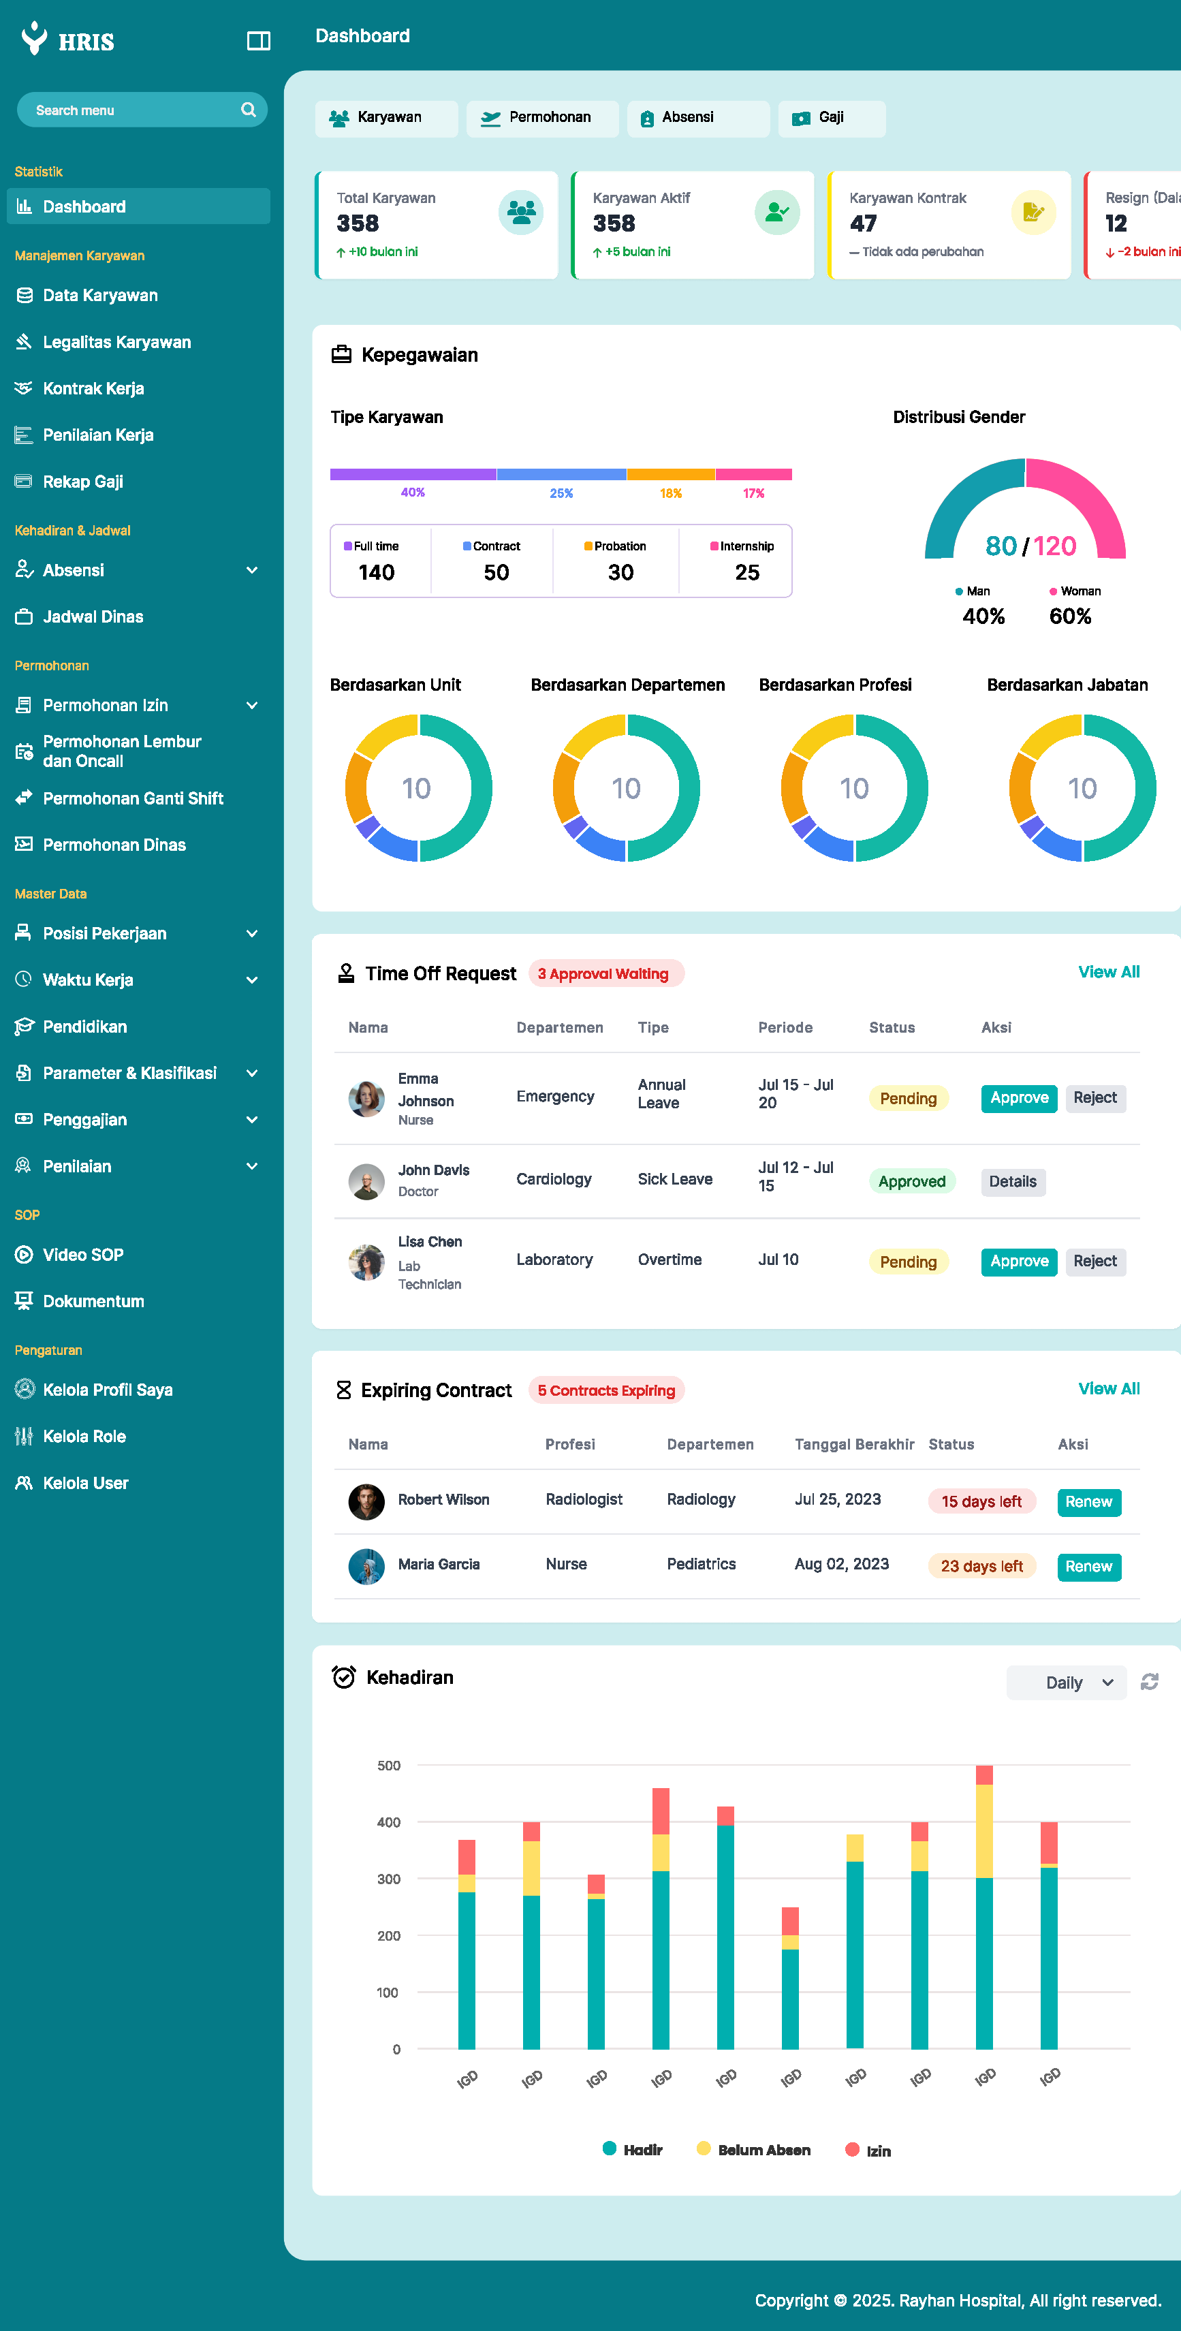Toggle Belum Absen legend series
The image size is (1181, 2331).
point(753,2149)
